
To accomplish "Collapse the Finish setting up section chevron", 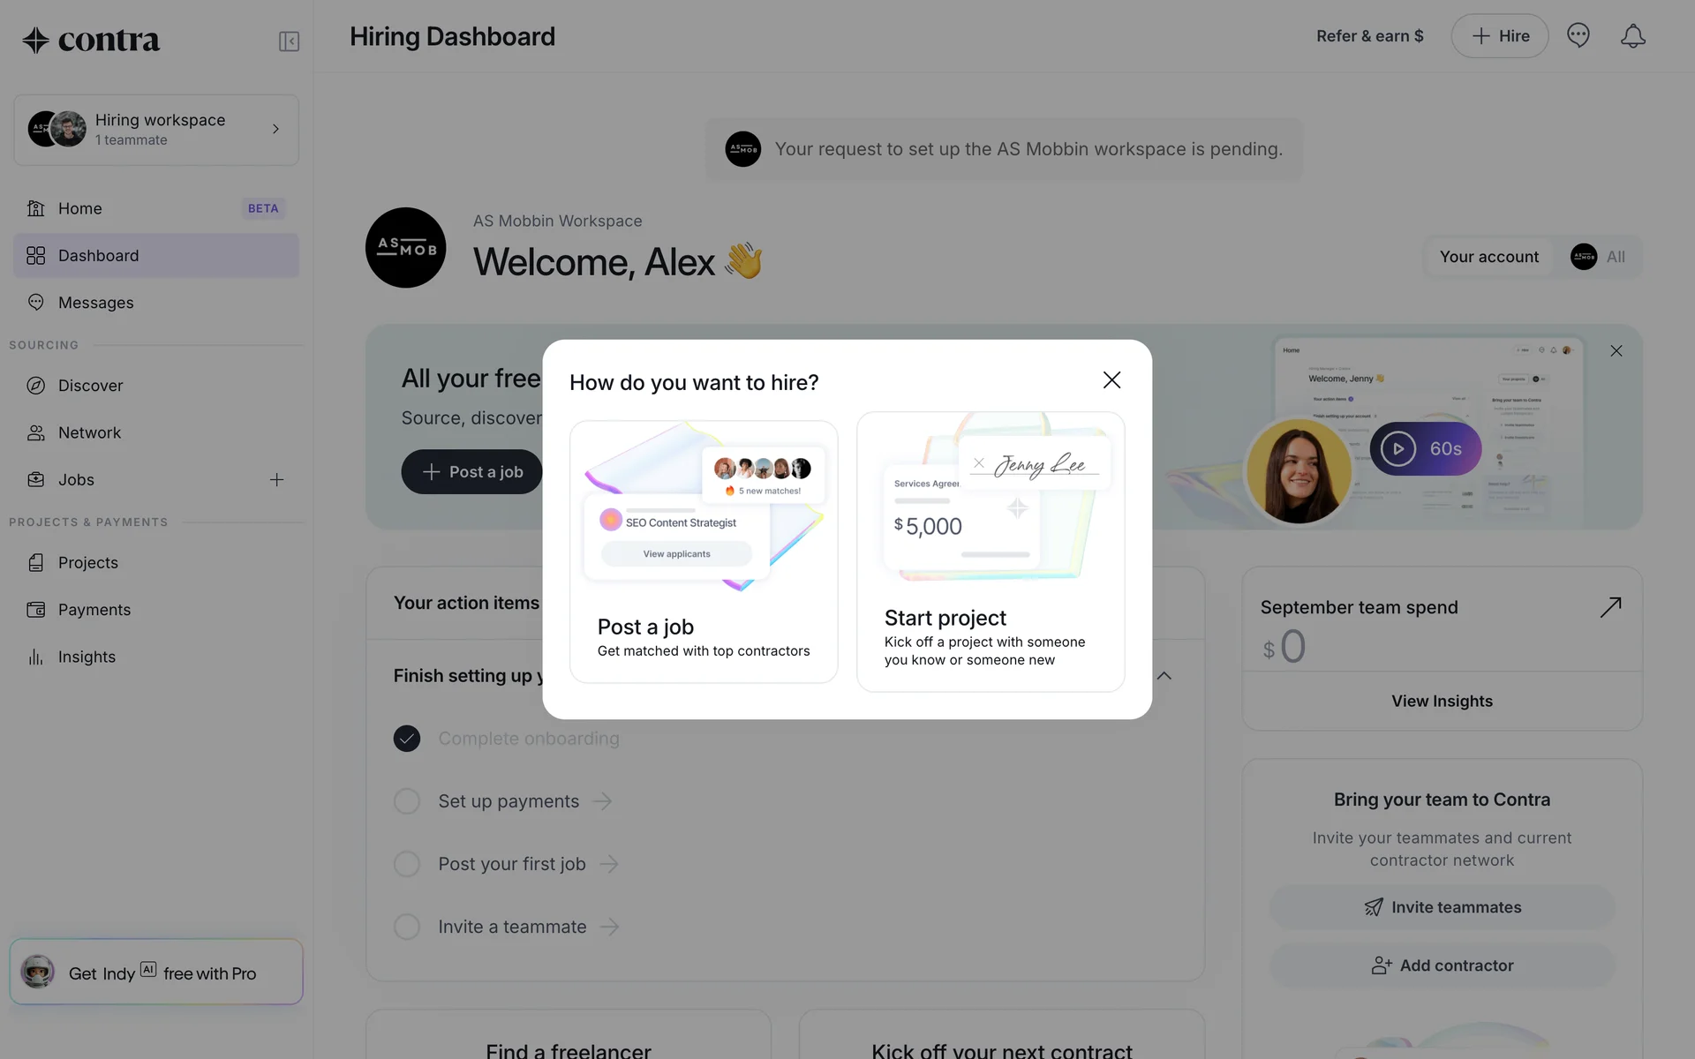I will click(1164, 676).
